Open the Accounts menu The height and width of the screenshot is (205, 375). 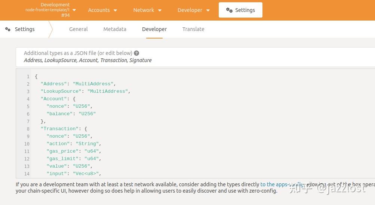(99, 10)
